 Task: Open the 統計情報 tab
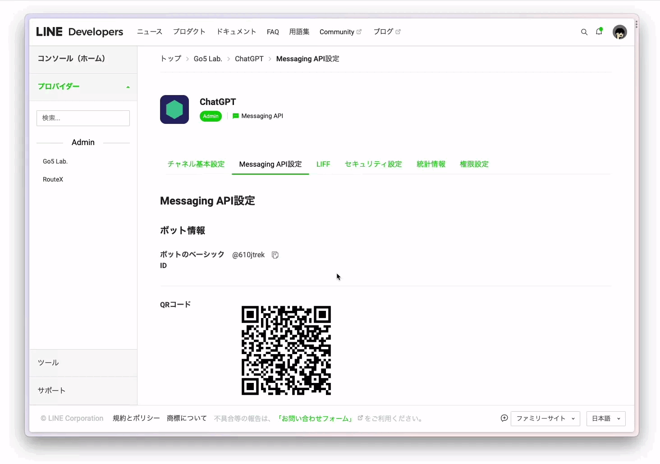click(431, 164)
